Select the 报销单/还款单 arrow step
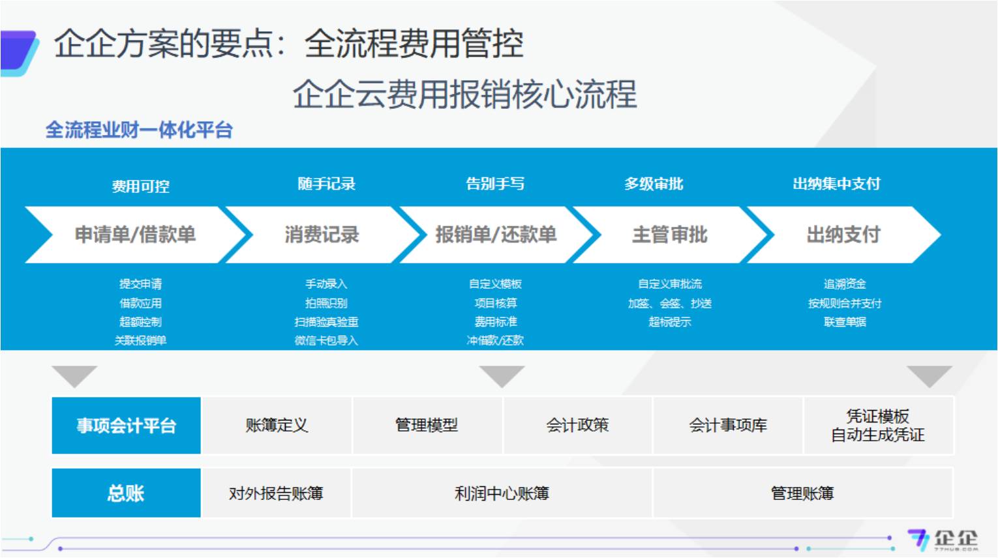Image resolution: width=998 pixels, height=558 pixels. click(x=496, y=235)
